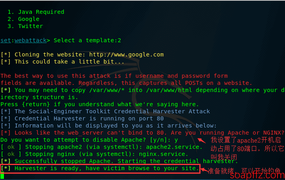Click the 'webattack' underlined prompt text
Viewport: 285px width, 180px height.
click(x=30, y=40)
